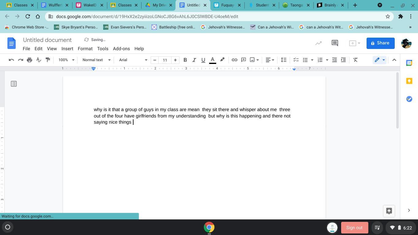Switch to the Brainly tab
The image size is (418, 235).
[x=330, y=5]
